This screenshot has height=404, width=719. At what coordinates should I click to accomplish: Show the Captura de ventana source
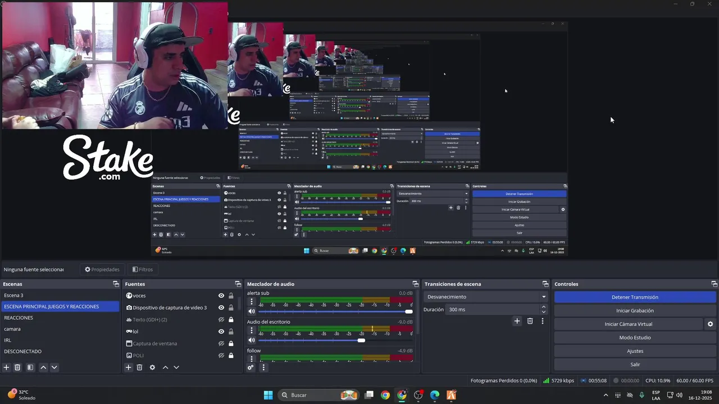(221, 343)
